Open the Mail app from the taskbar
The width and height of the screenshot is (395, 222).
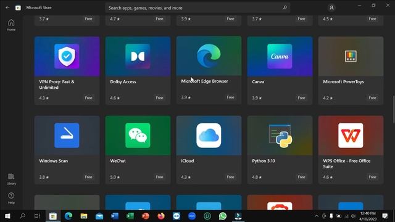pos(99,216)
